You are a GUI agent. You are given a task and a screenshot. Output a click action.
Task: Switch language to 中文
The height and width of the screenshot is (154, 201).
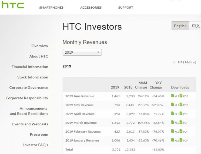click(196, 26)
